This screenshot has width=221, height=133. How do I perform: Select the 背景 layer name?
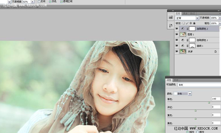(x=190, y=52)
